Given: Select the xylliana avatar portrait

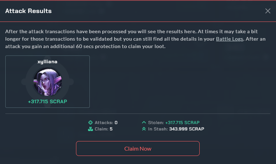Looking at the screenshot, I should (x=47, y=82).
